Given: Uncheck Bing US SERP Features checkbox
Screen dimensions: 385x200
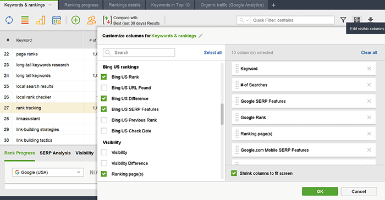Looking at the screenshot, I should coord(104,109).
